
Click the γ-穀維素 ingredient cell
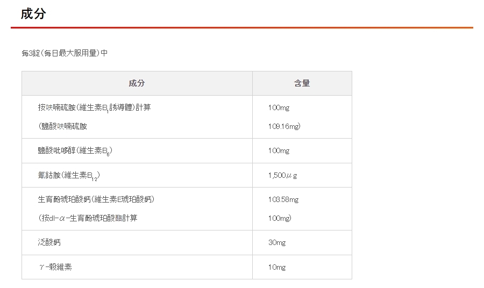[55, 267]
